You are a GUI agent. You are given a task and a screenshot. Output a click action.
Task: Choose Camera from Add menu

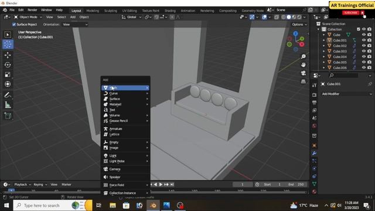coord(125,169)
